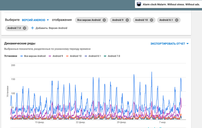Expand the 'Экспортировать отчет' menu arrow
The image size is (202, 128).
click(x=188, y=44)
